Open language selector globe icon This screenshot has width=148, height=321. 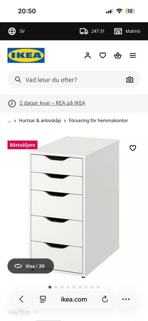pos(12,31)
